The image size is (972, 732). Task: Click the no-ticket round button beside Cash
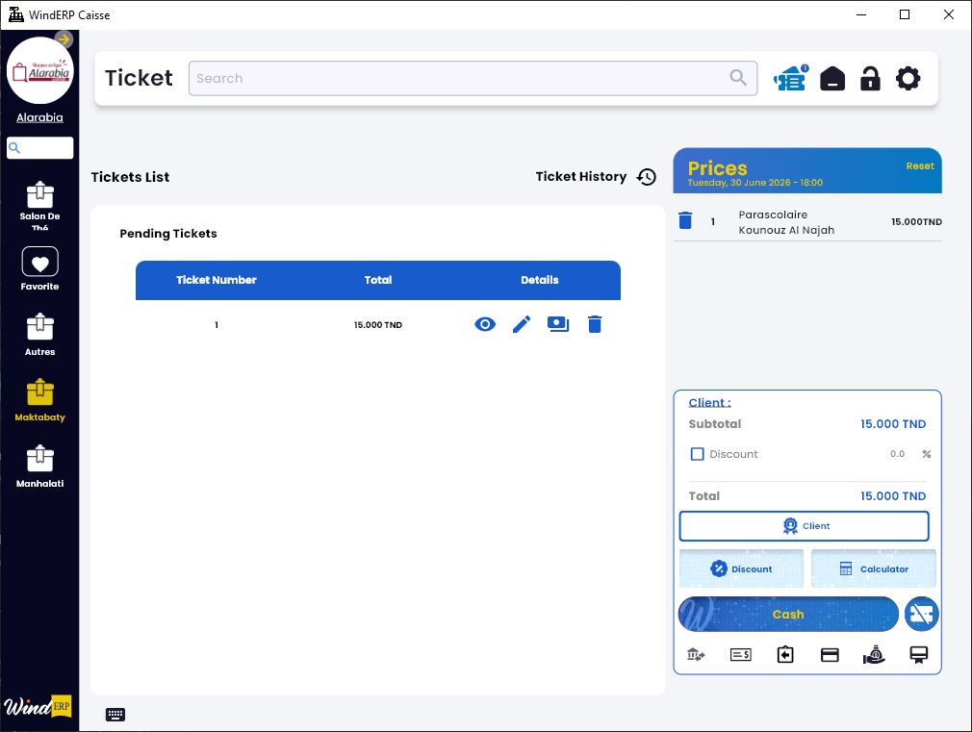(x=921, y=615)
